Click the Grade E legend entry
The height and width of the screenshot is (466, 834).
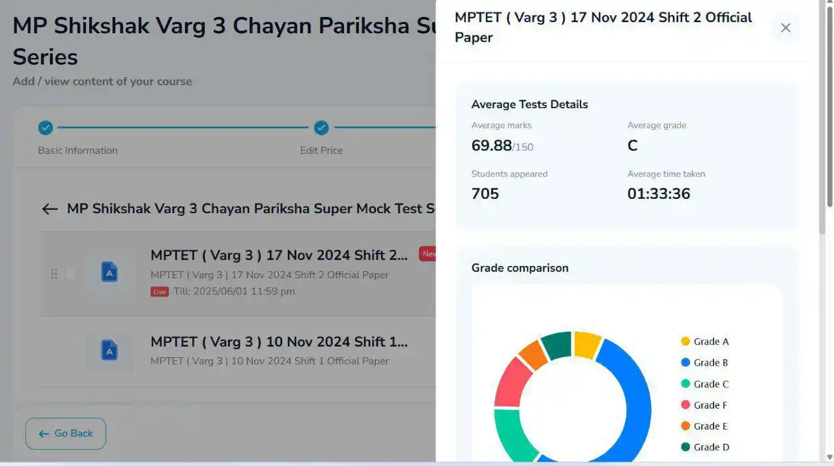tap(704, 426)
